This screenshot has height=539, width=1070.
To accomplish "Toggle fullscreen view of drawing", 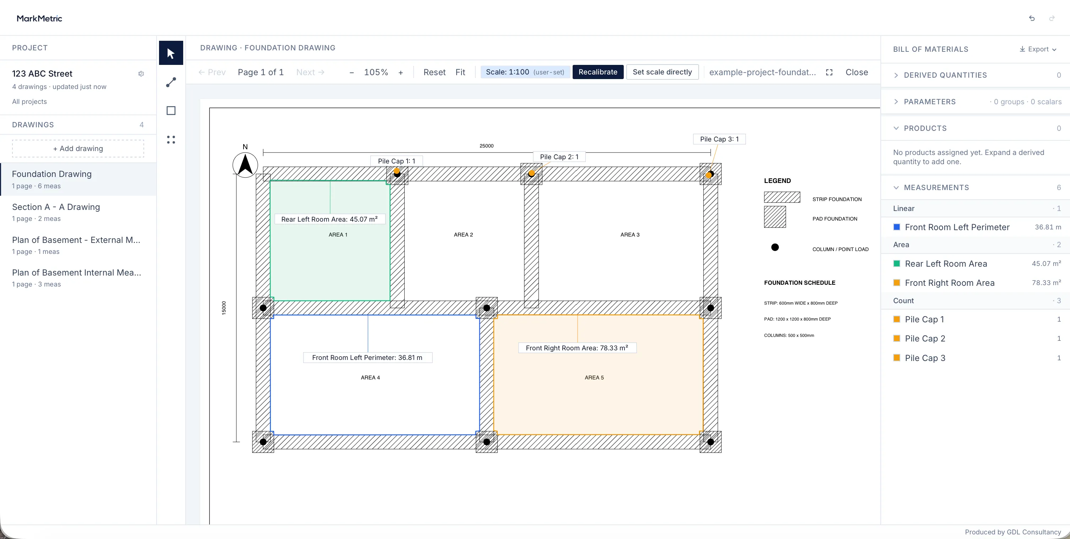I will (x=829, y=72).
